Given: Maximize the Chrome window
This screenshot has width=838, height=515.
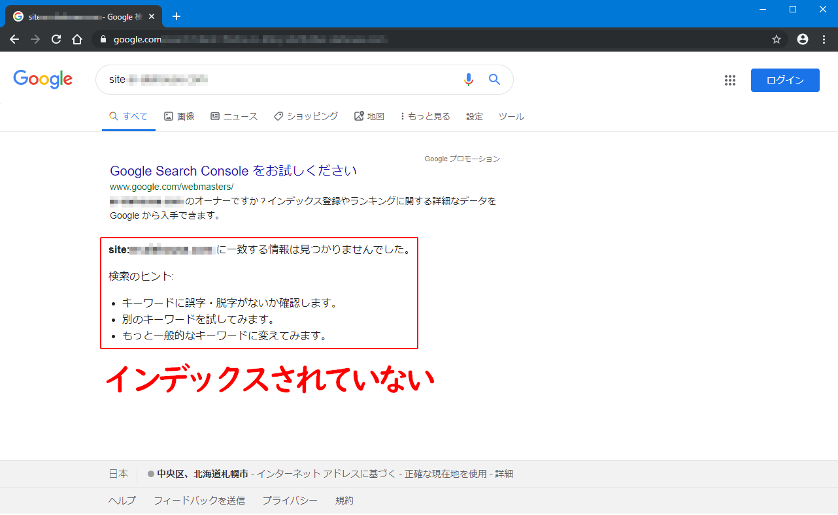Looking at the screenshot, I should click(x=792, y=9).
